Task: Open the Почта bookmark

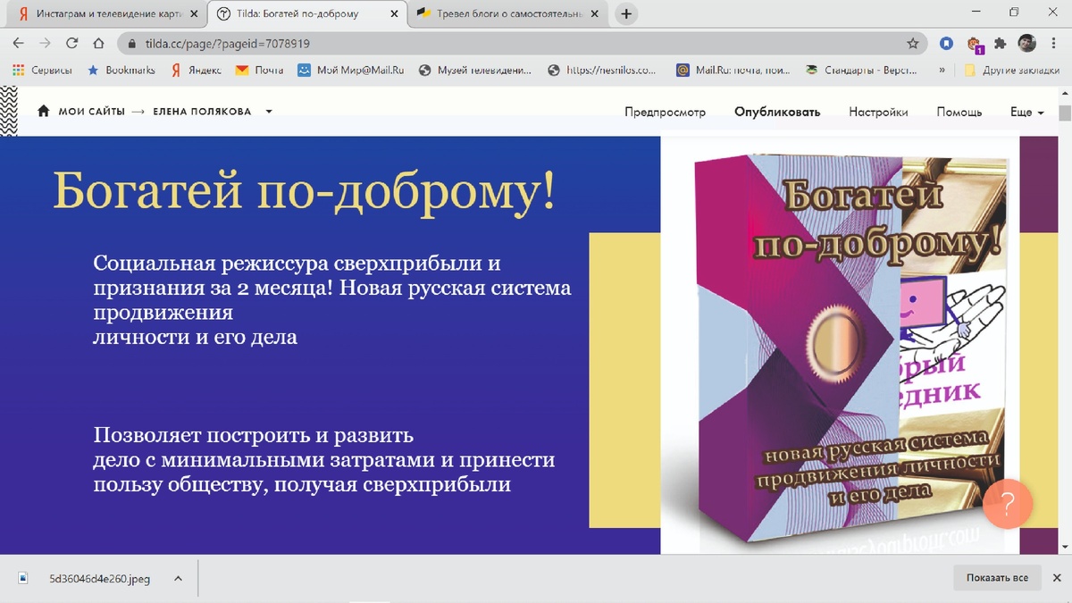Action: pos(259,71)
